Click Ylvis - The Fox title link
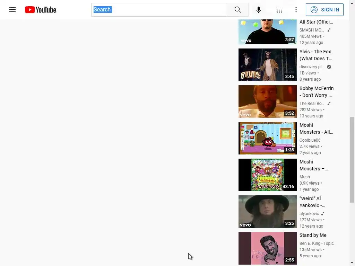This screenshot has width=355, height=266. click(x=315, y=55)
